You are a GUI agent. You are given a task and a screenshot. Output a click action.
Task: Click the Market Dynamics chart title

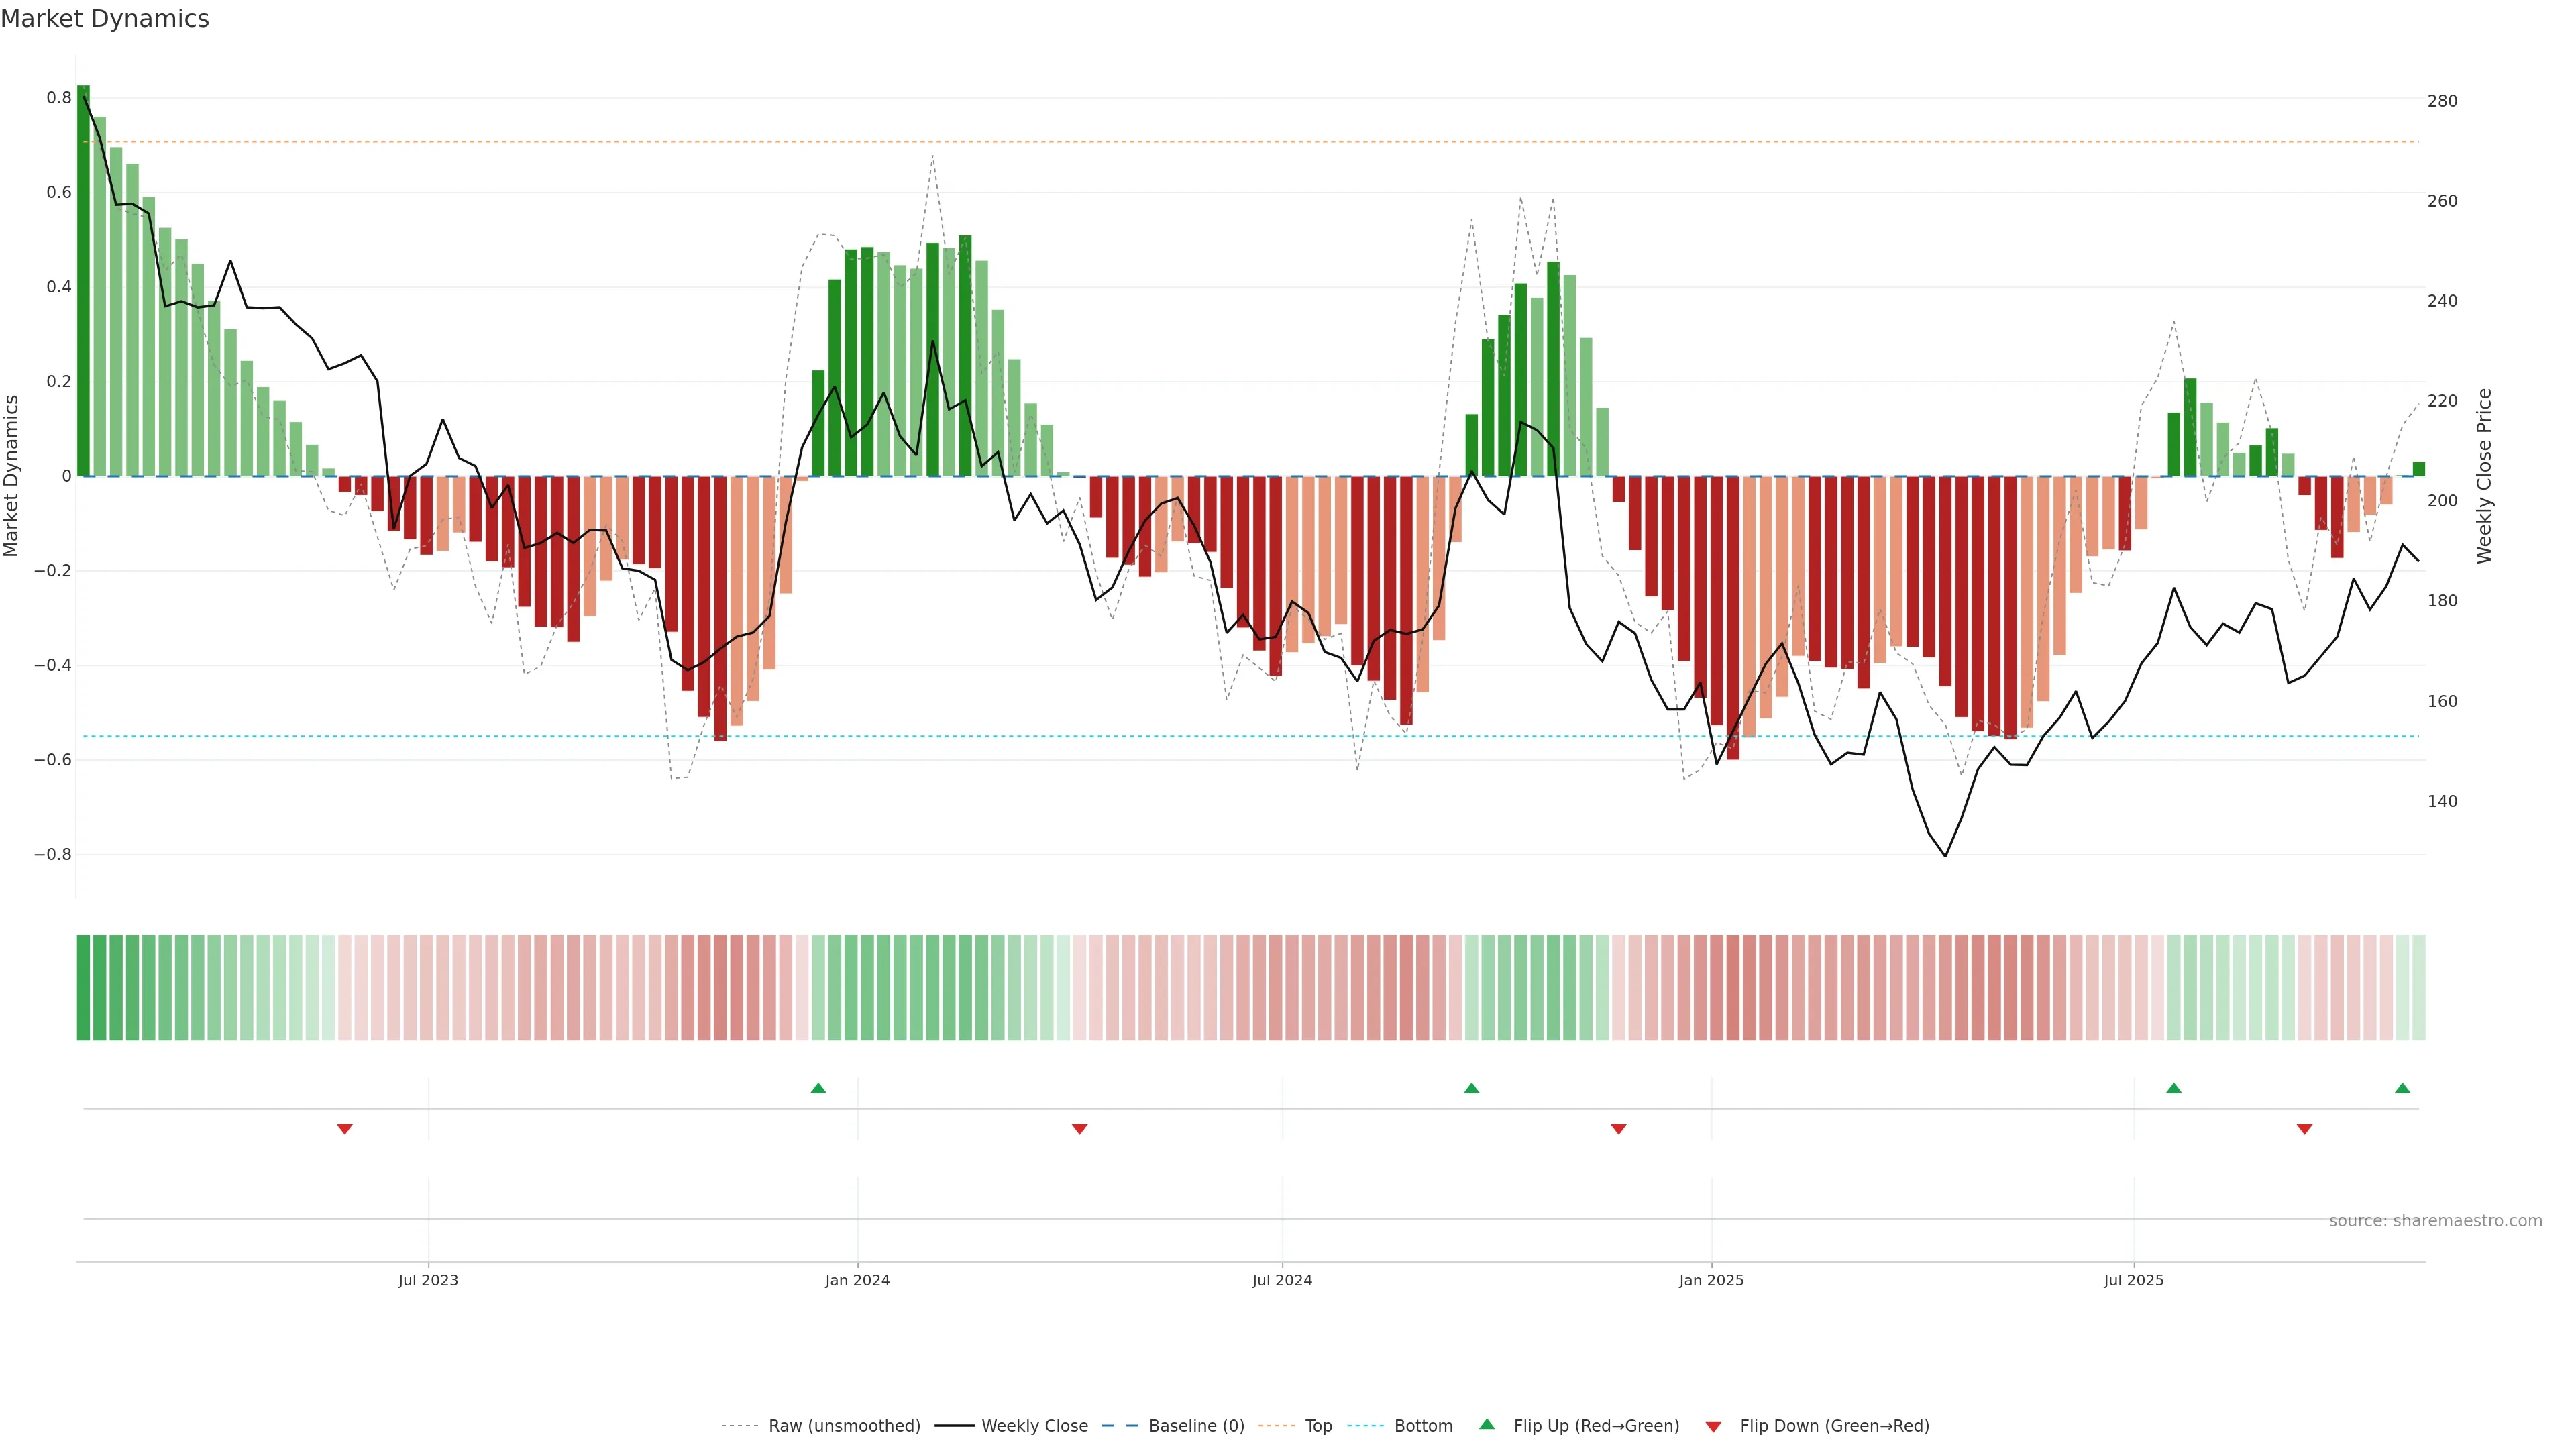click(105, 19)
